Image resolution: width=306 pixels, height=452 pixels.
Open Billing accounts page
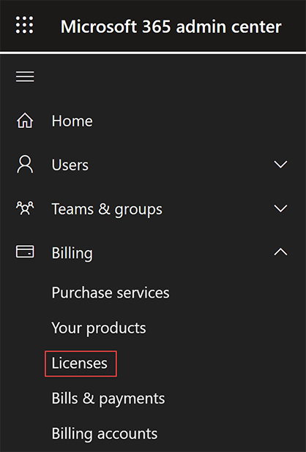[x=105, y=434]
